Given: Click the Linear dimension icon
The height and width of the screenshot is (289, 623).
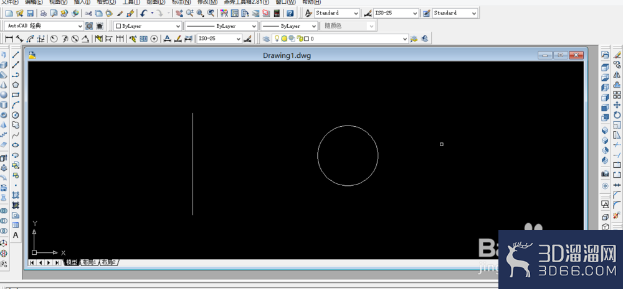Looking at the screenshot, I should tap(9, 39).
